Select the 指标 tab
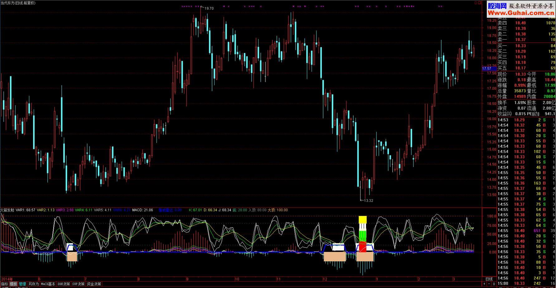Screen dimensions: 556x288 tap(5, 284)
